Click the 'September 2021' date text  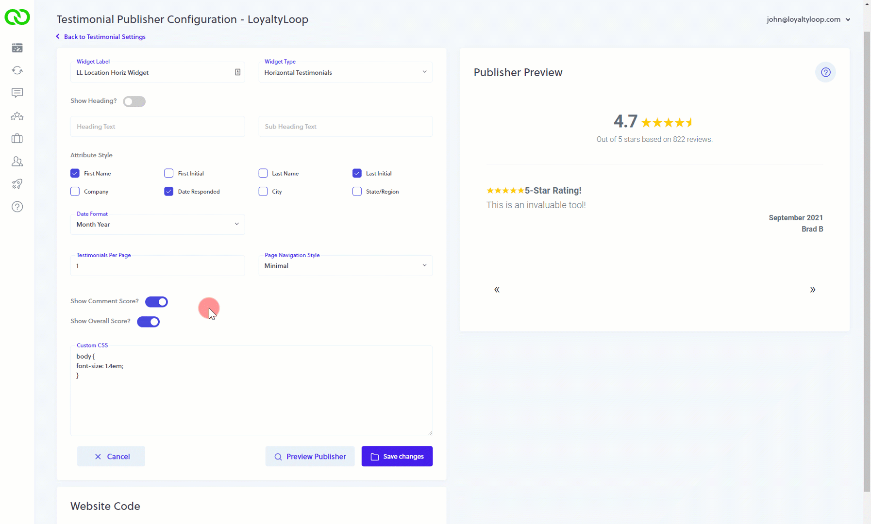tap(796, 218)
